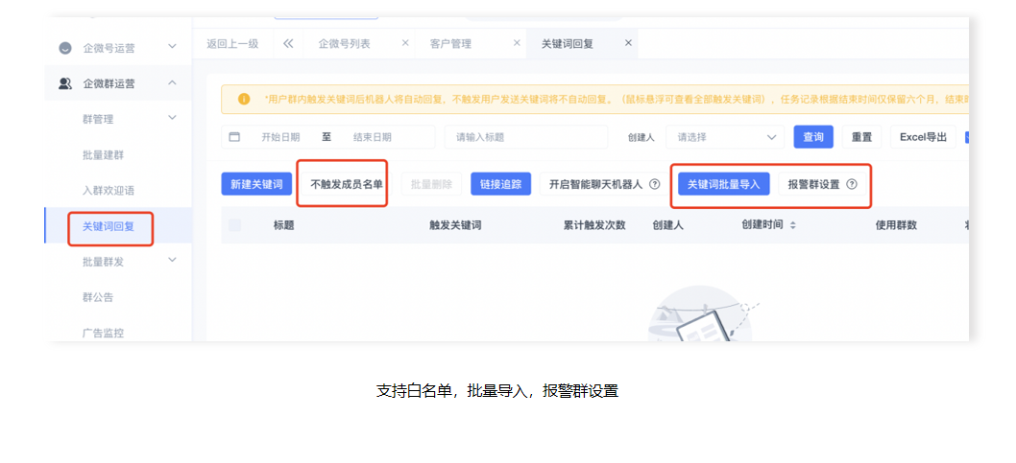Tick the select-all checkbox in table header
This screenshot has width=1016, height=463.
coord(234,225)
